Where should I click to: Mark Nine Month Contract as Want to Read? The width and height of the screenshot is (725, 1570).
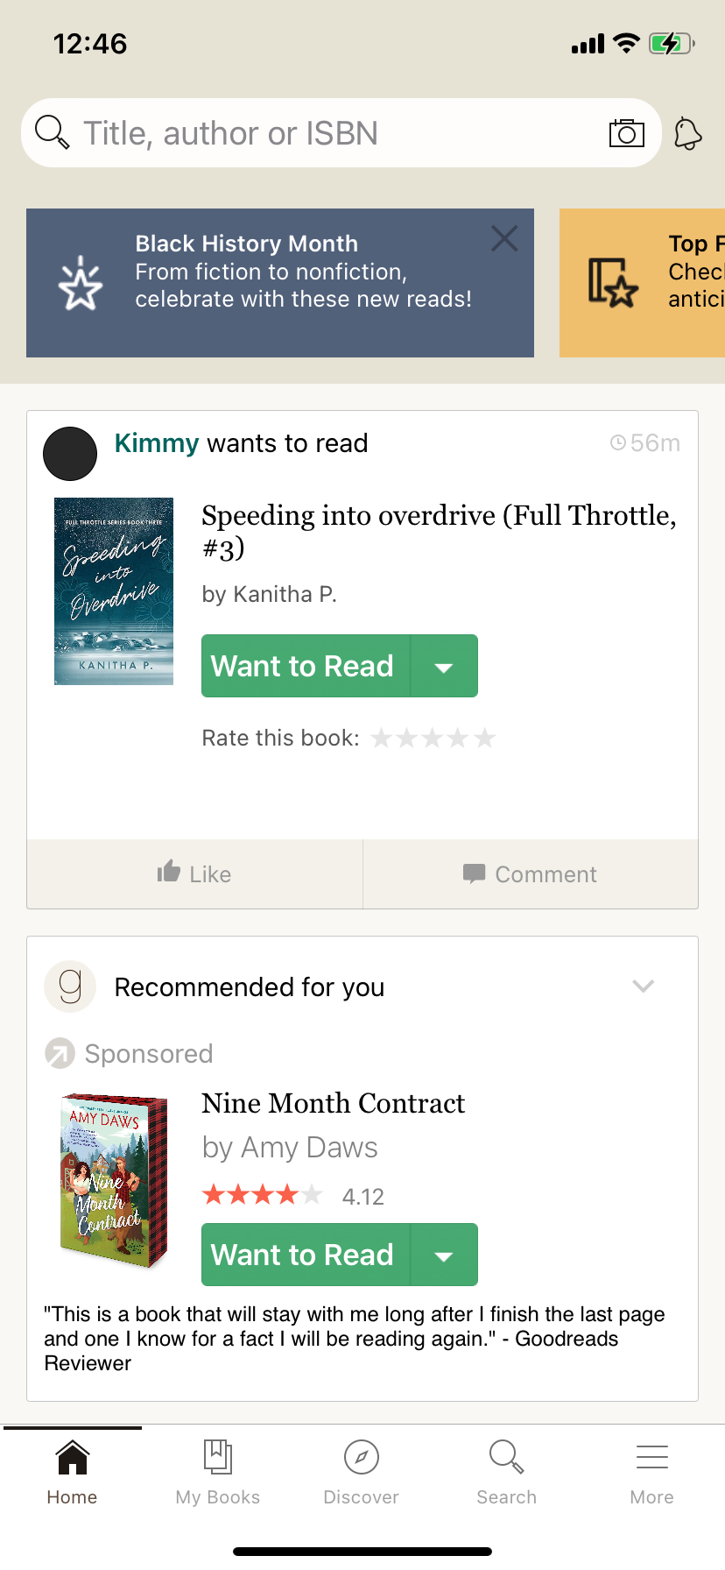click(303, 1255)
